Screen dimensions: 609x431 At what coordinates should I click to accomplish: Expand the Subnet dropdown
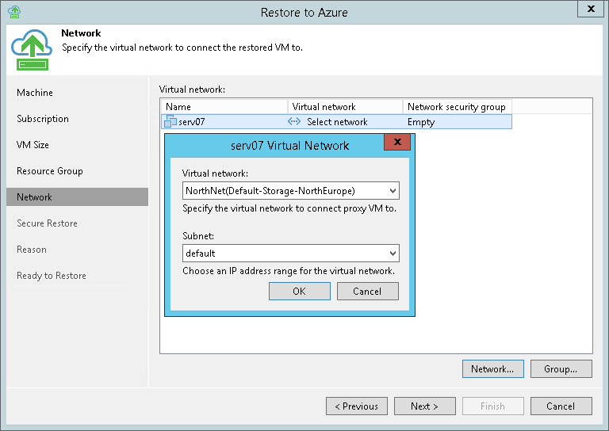click(393, 254)
